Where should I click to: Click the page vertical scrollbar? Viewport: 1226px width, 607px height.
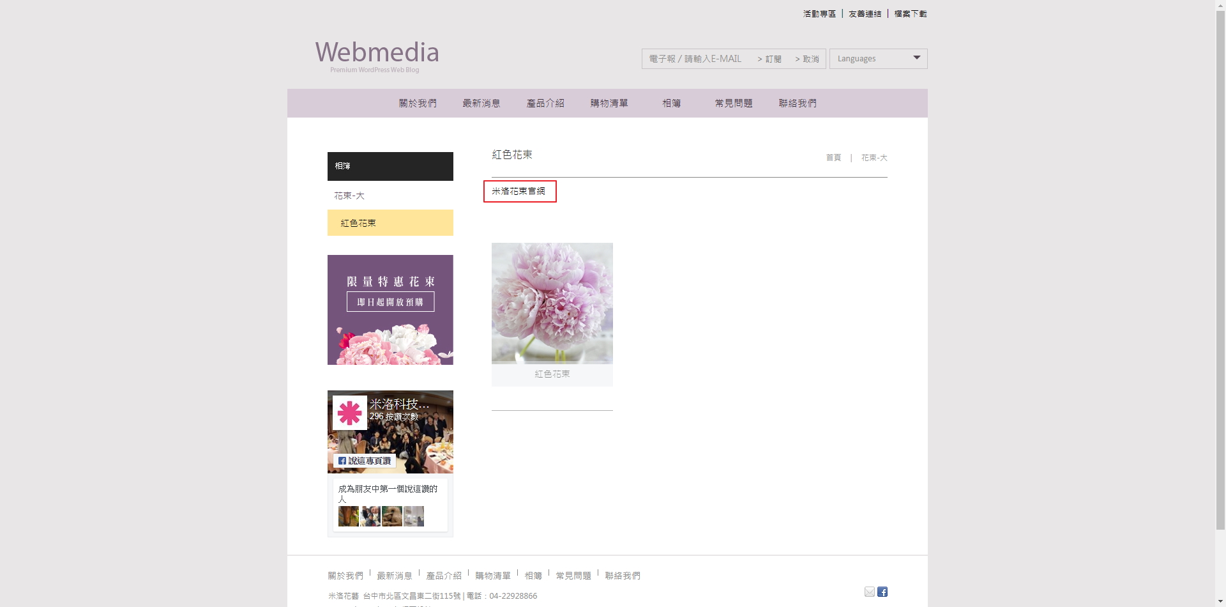click(x=1220, y=268)
